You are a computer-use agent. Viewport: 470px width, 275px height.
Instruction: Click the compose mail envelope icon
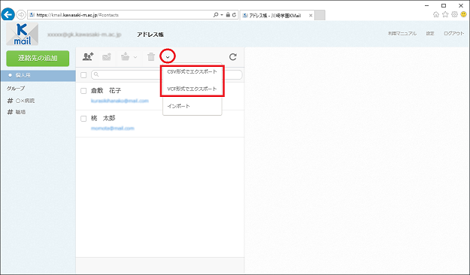(107, 56)
